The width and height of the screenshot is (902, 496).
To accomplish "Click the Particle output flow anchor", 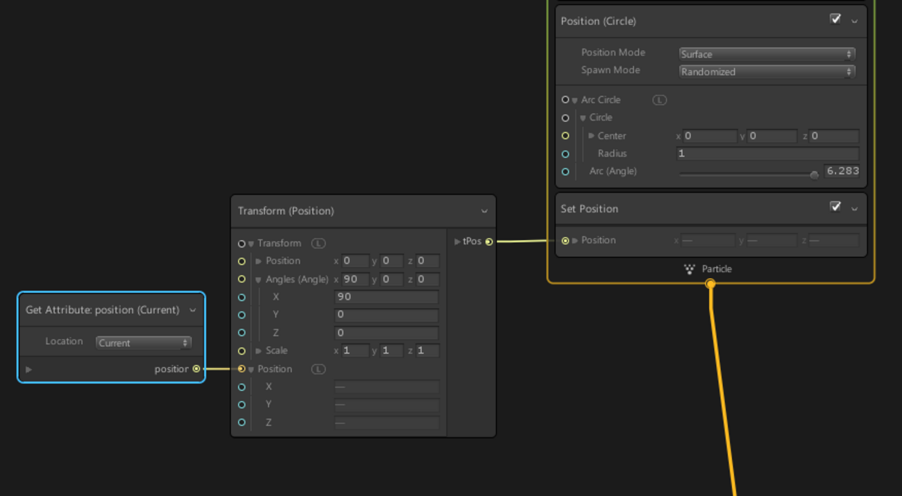I will click(710, 283).
